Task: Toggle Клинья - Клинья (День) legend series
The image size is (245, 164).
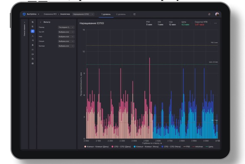Action: point(96,147)
